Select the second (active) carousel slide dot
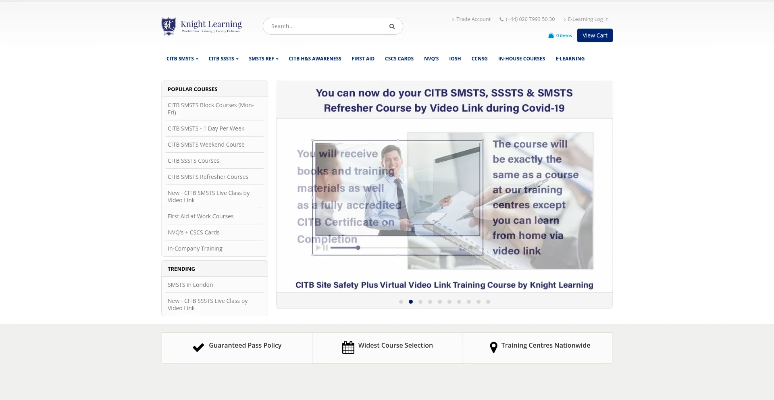The width and height of the screenshot is (774, 400). [x=411, y=302]
